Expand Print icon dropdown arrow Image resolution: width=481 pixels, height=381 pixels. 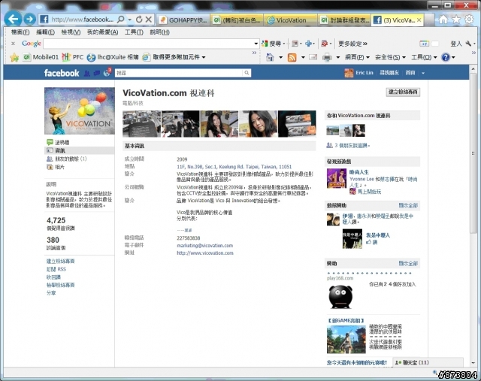tap(338, 57)
